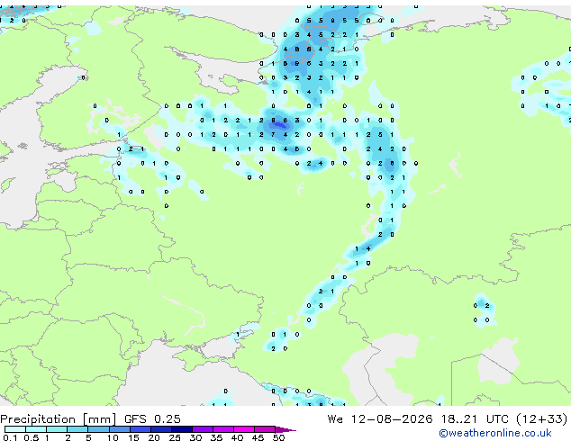Select the 25–30 mm navy legend swatch
The image size is (571, 441).
pos(182,429)
